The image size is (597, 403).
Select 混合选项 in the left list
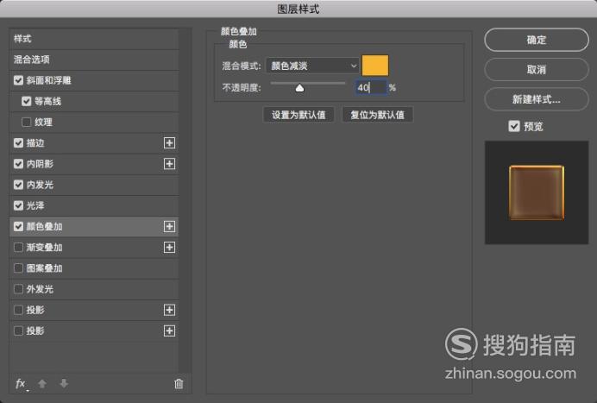tap(94, 60)
